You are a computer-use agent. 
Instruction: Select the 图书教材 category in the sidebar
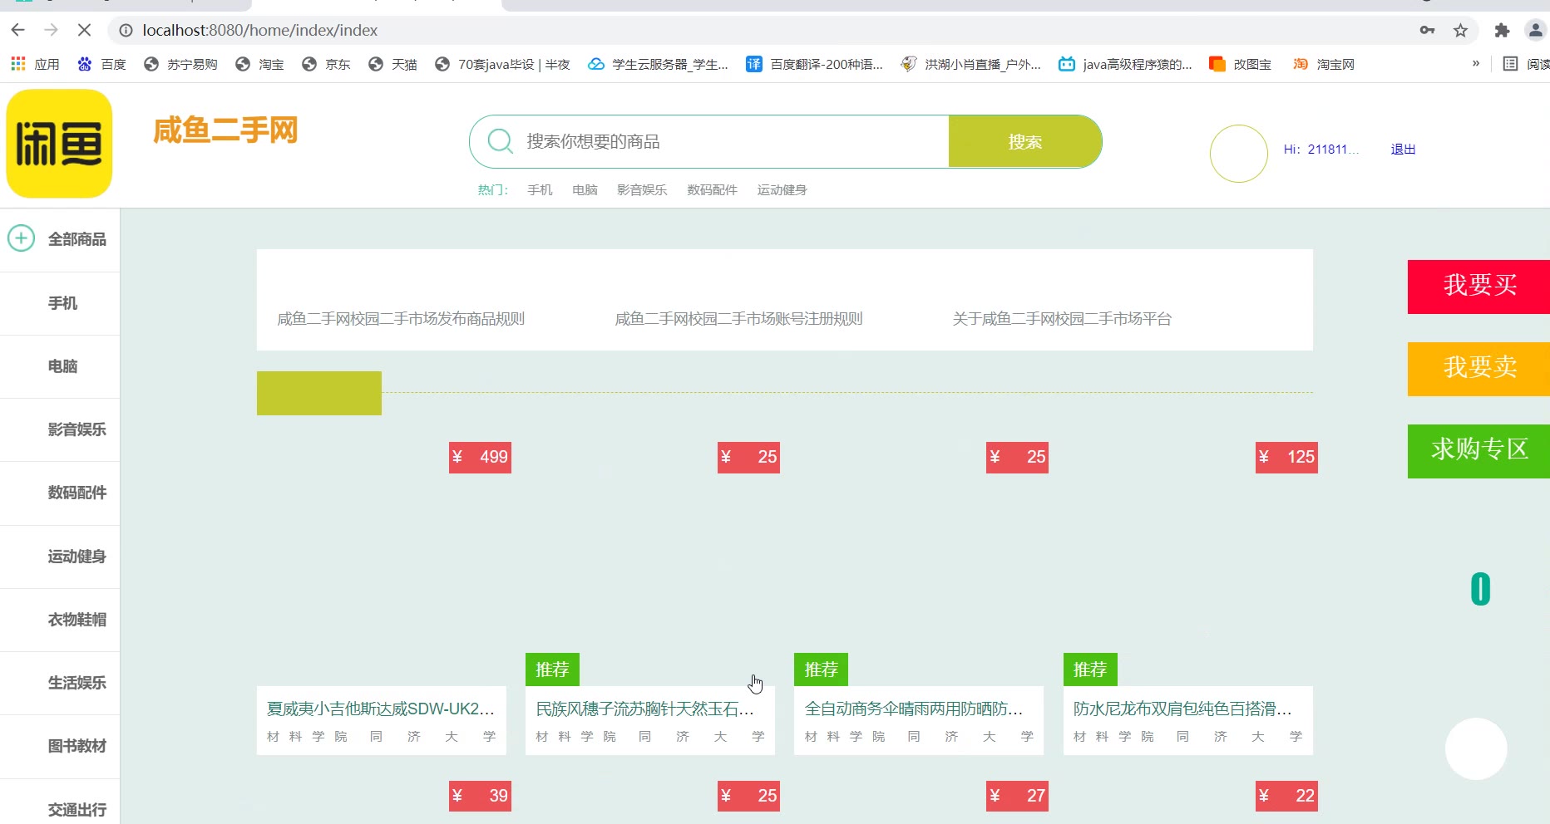[77, 746]
